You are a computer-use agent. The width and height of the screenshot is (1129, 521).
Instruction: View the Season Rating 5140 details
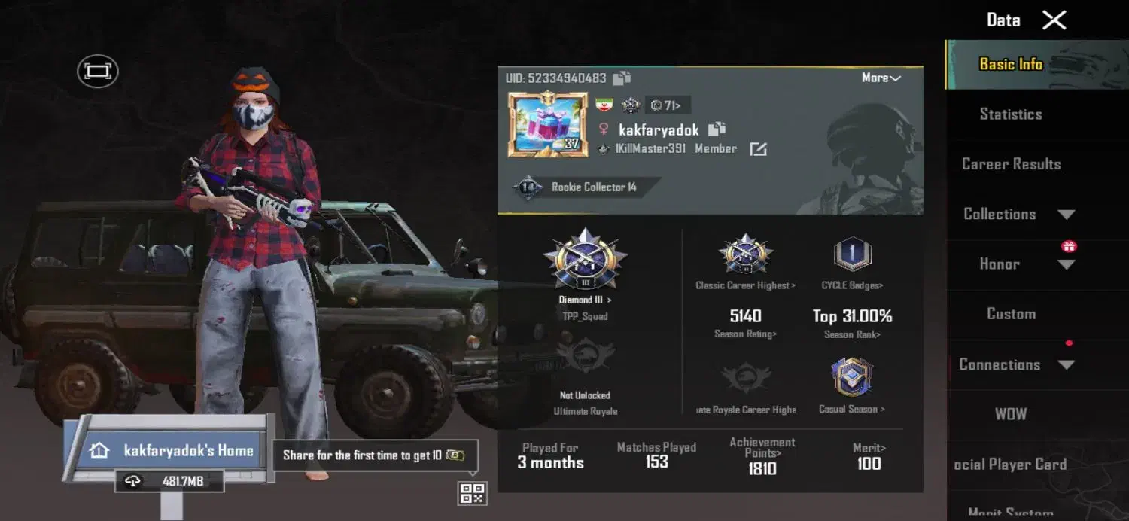(745, 323)
